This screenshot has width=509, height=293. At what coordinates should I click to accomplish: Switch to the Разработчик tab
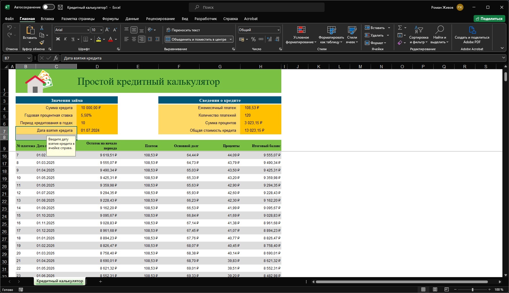click(206, 19)
